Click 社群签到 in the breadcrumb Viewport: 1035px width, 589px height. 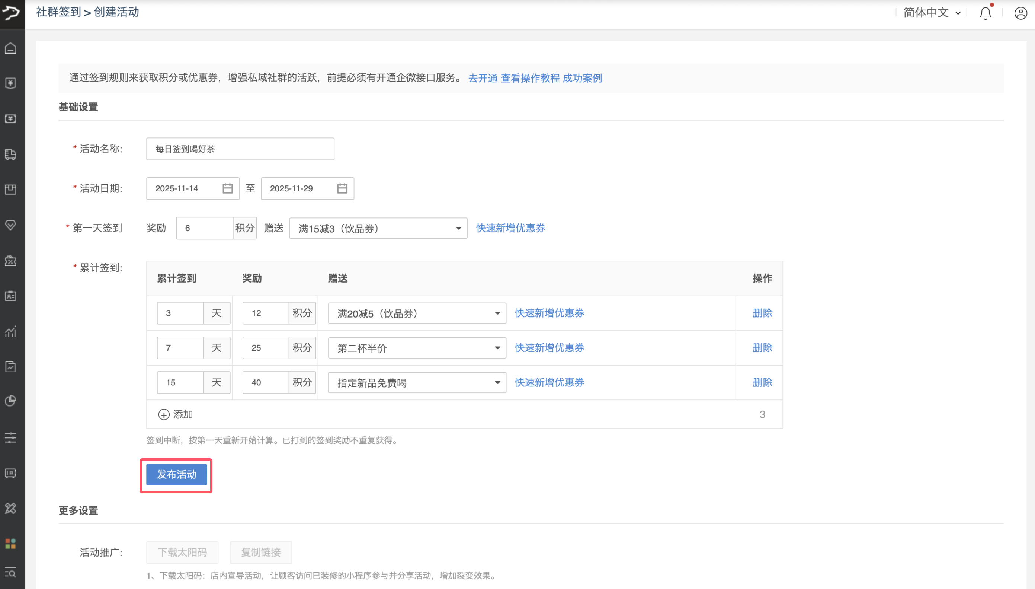click(x=59, y=12)
